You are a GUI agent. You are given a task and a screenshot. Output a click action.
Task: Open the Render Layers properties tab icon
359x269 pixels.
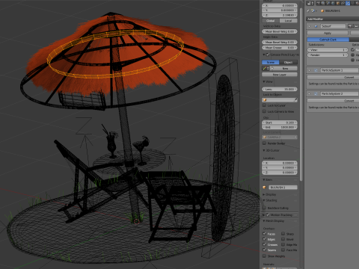(x=323, y=3)
